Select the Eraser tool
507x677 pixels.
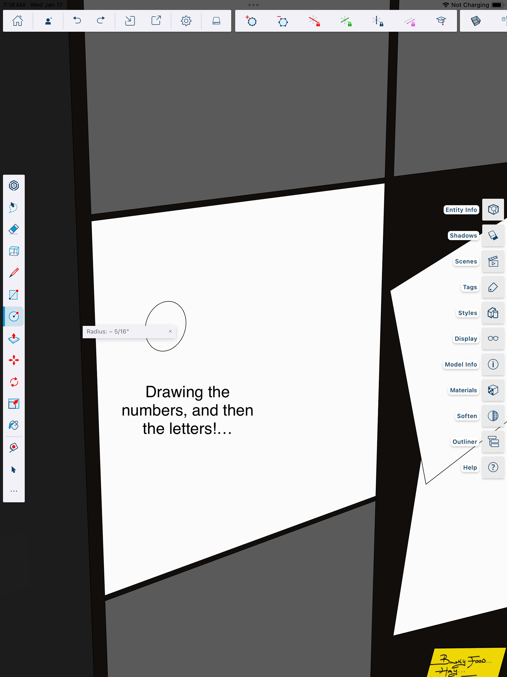[x=14, y=229]
